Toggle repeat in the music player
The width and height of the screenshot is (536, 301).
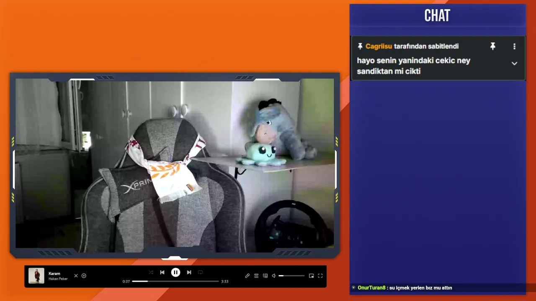coord(200,273)
